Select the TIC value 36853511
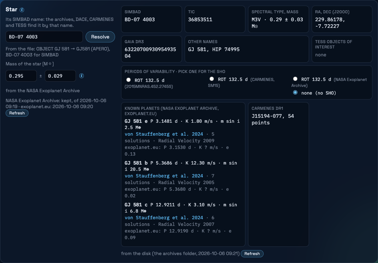The height and width of the screenshot is (263, 378). click(x=200, y=20)
